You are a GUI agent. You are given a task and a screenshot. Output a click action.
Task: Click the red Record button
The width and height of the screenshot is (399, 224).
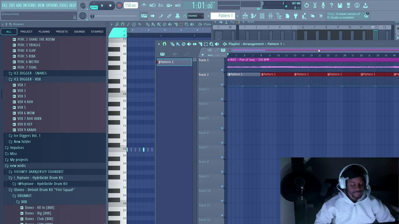coord(119,6)
